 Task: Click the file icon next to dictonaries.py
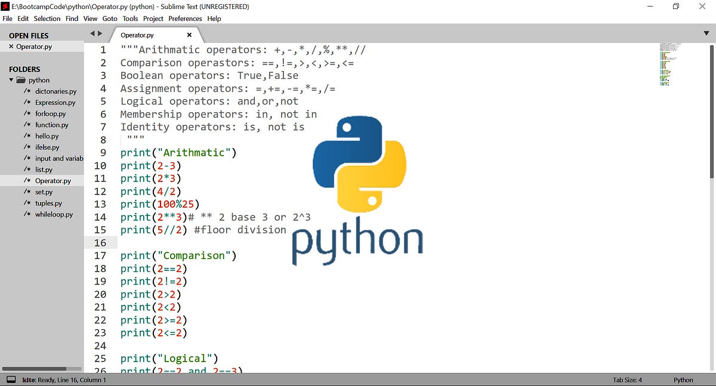click(28, 91)
